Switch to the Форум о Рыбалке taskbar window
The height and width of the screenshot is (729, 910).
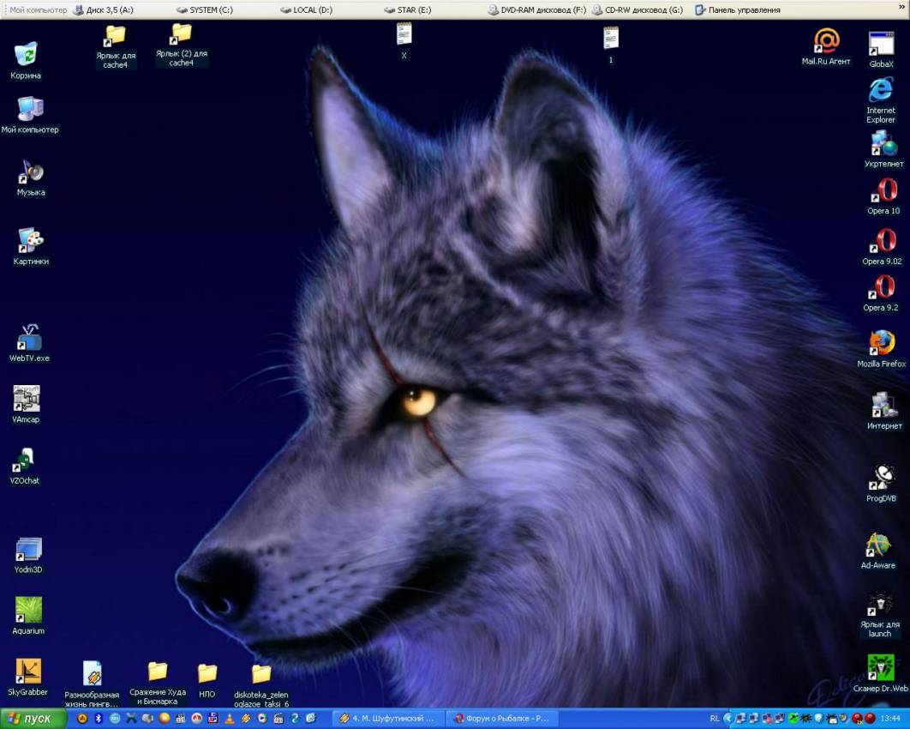click(x=501, y=718)
